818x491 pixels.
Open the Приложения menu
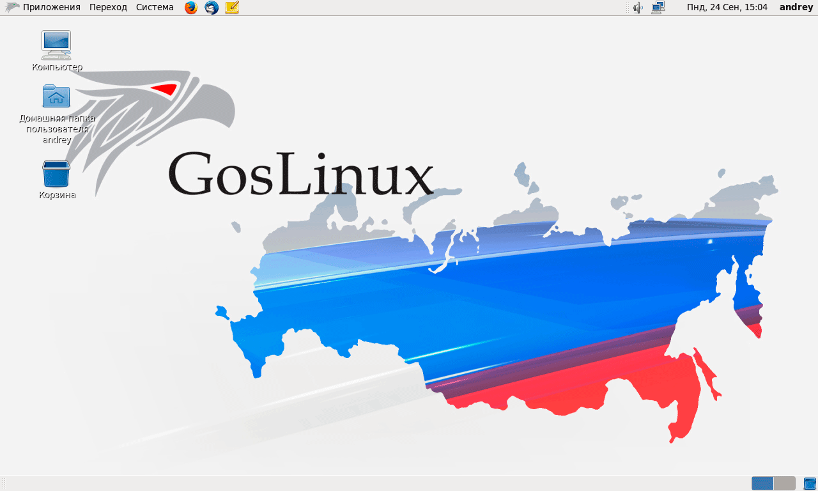[x=52, y=7]
